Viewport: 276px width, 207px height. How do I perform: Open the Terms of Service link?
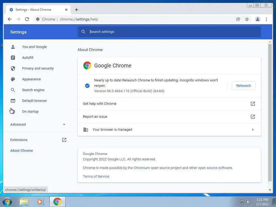(x=96, y=176)
